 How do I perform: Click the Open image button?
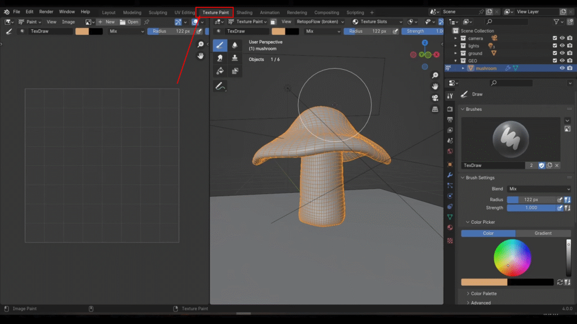(129, 22)
